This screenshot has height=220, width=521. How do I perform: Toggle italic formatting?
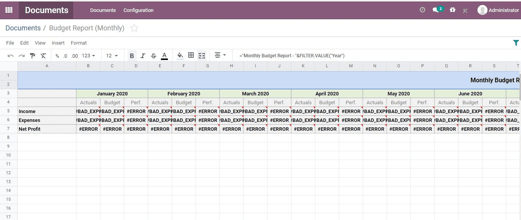[143, 56]
